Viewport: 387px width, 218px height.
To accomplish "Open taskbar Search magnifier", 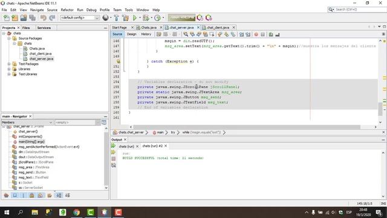I will point(21,213).
